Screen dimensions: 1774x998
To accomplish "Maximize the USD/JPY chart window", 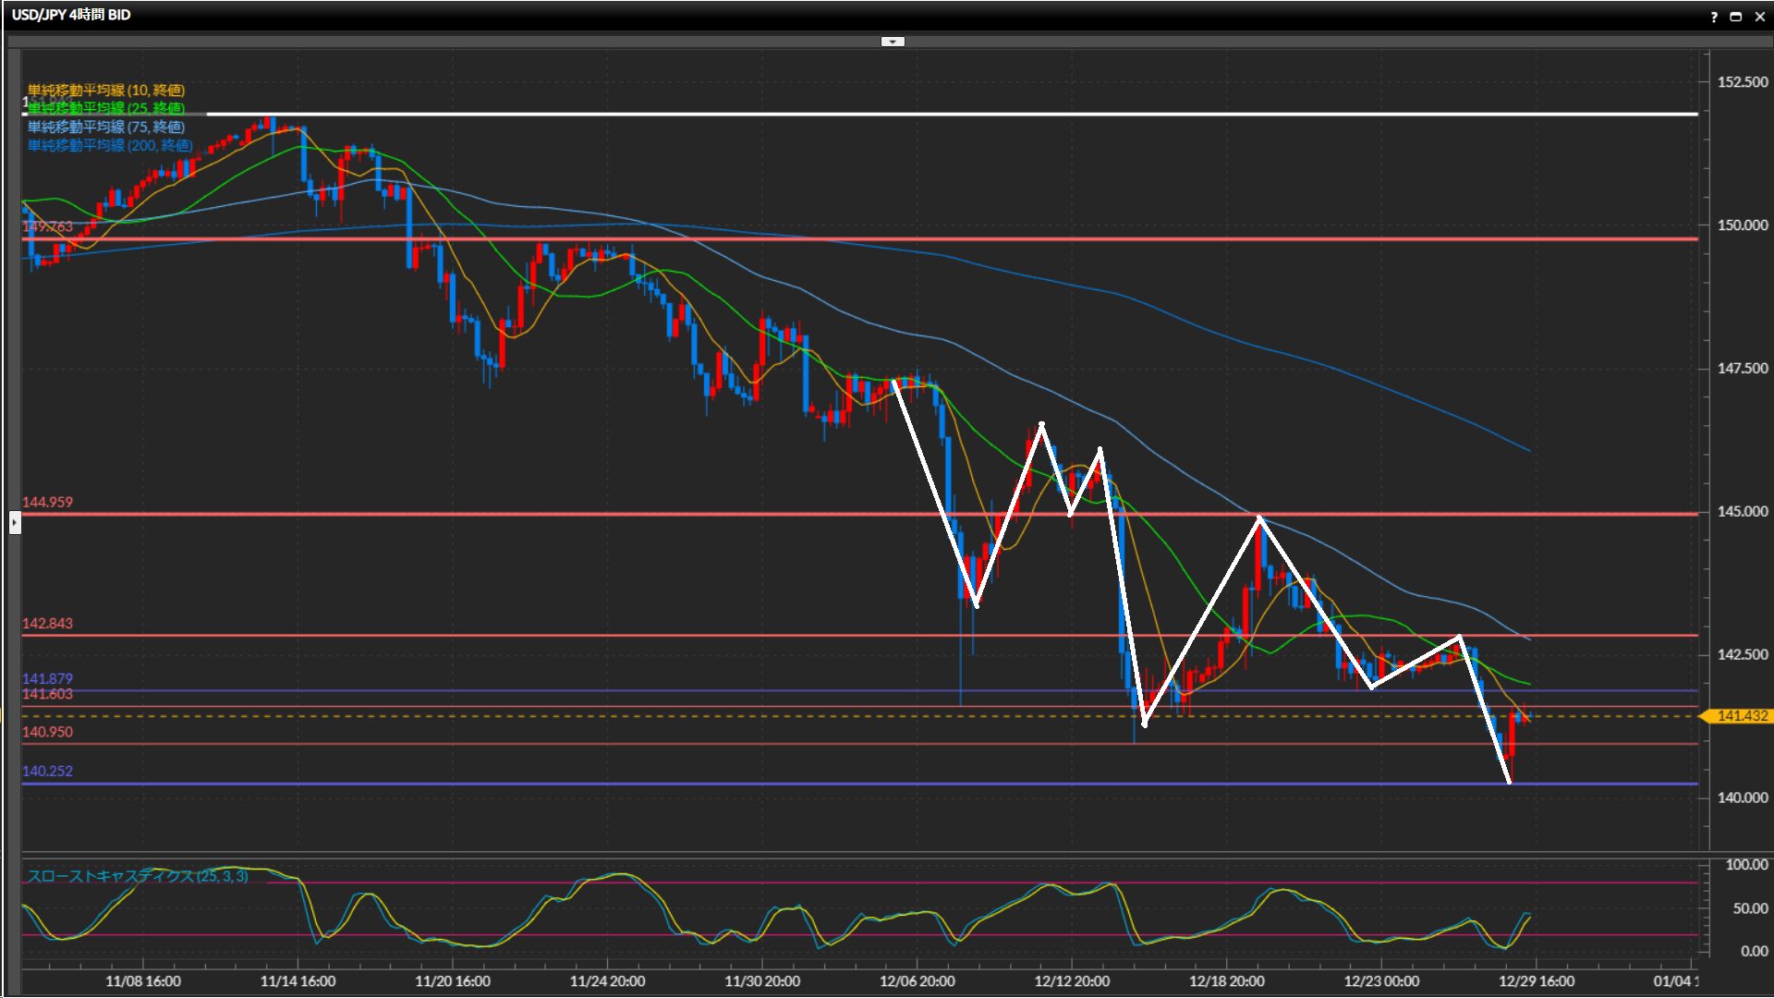I will click(x=1736, y=17).
